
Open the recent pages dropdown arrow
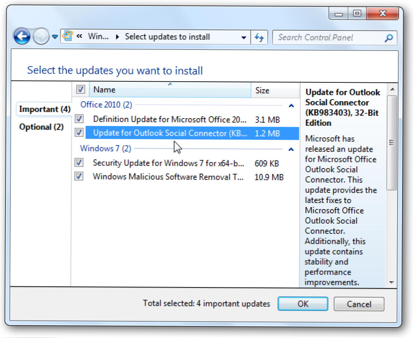coord(55,37)
